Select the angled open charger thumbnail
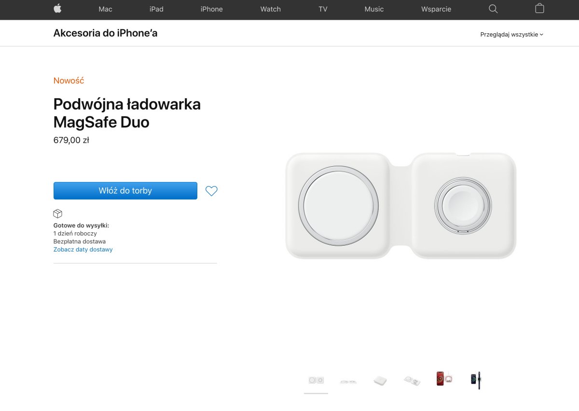579x411 pixels. click(412, 381)
